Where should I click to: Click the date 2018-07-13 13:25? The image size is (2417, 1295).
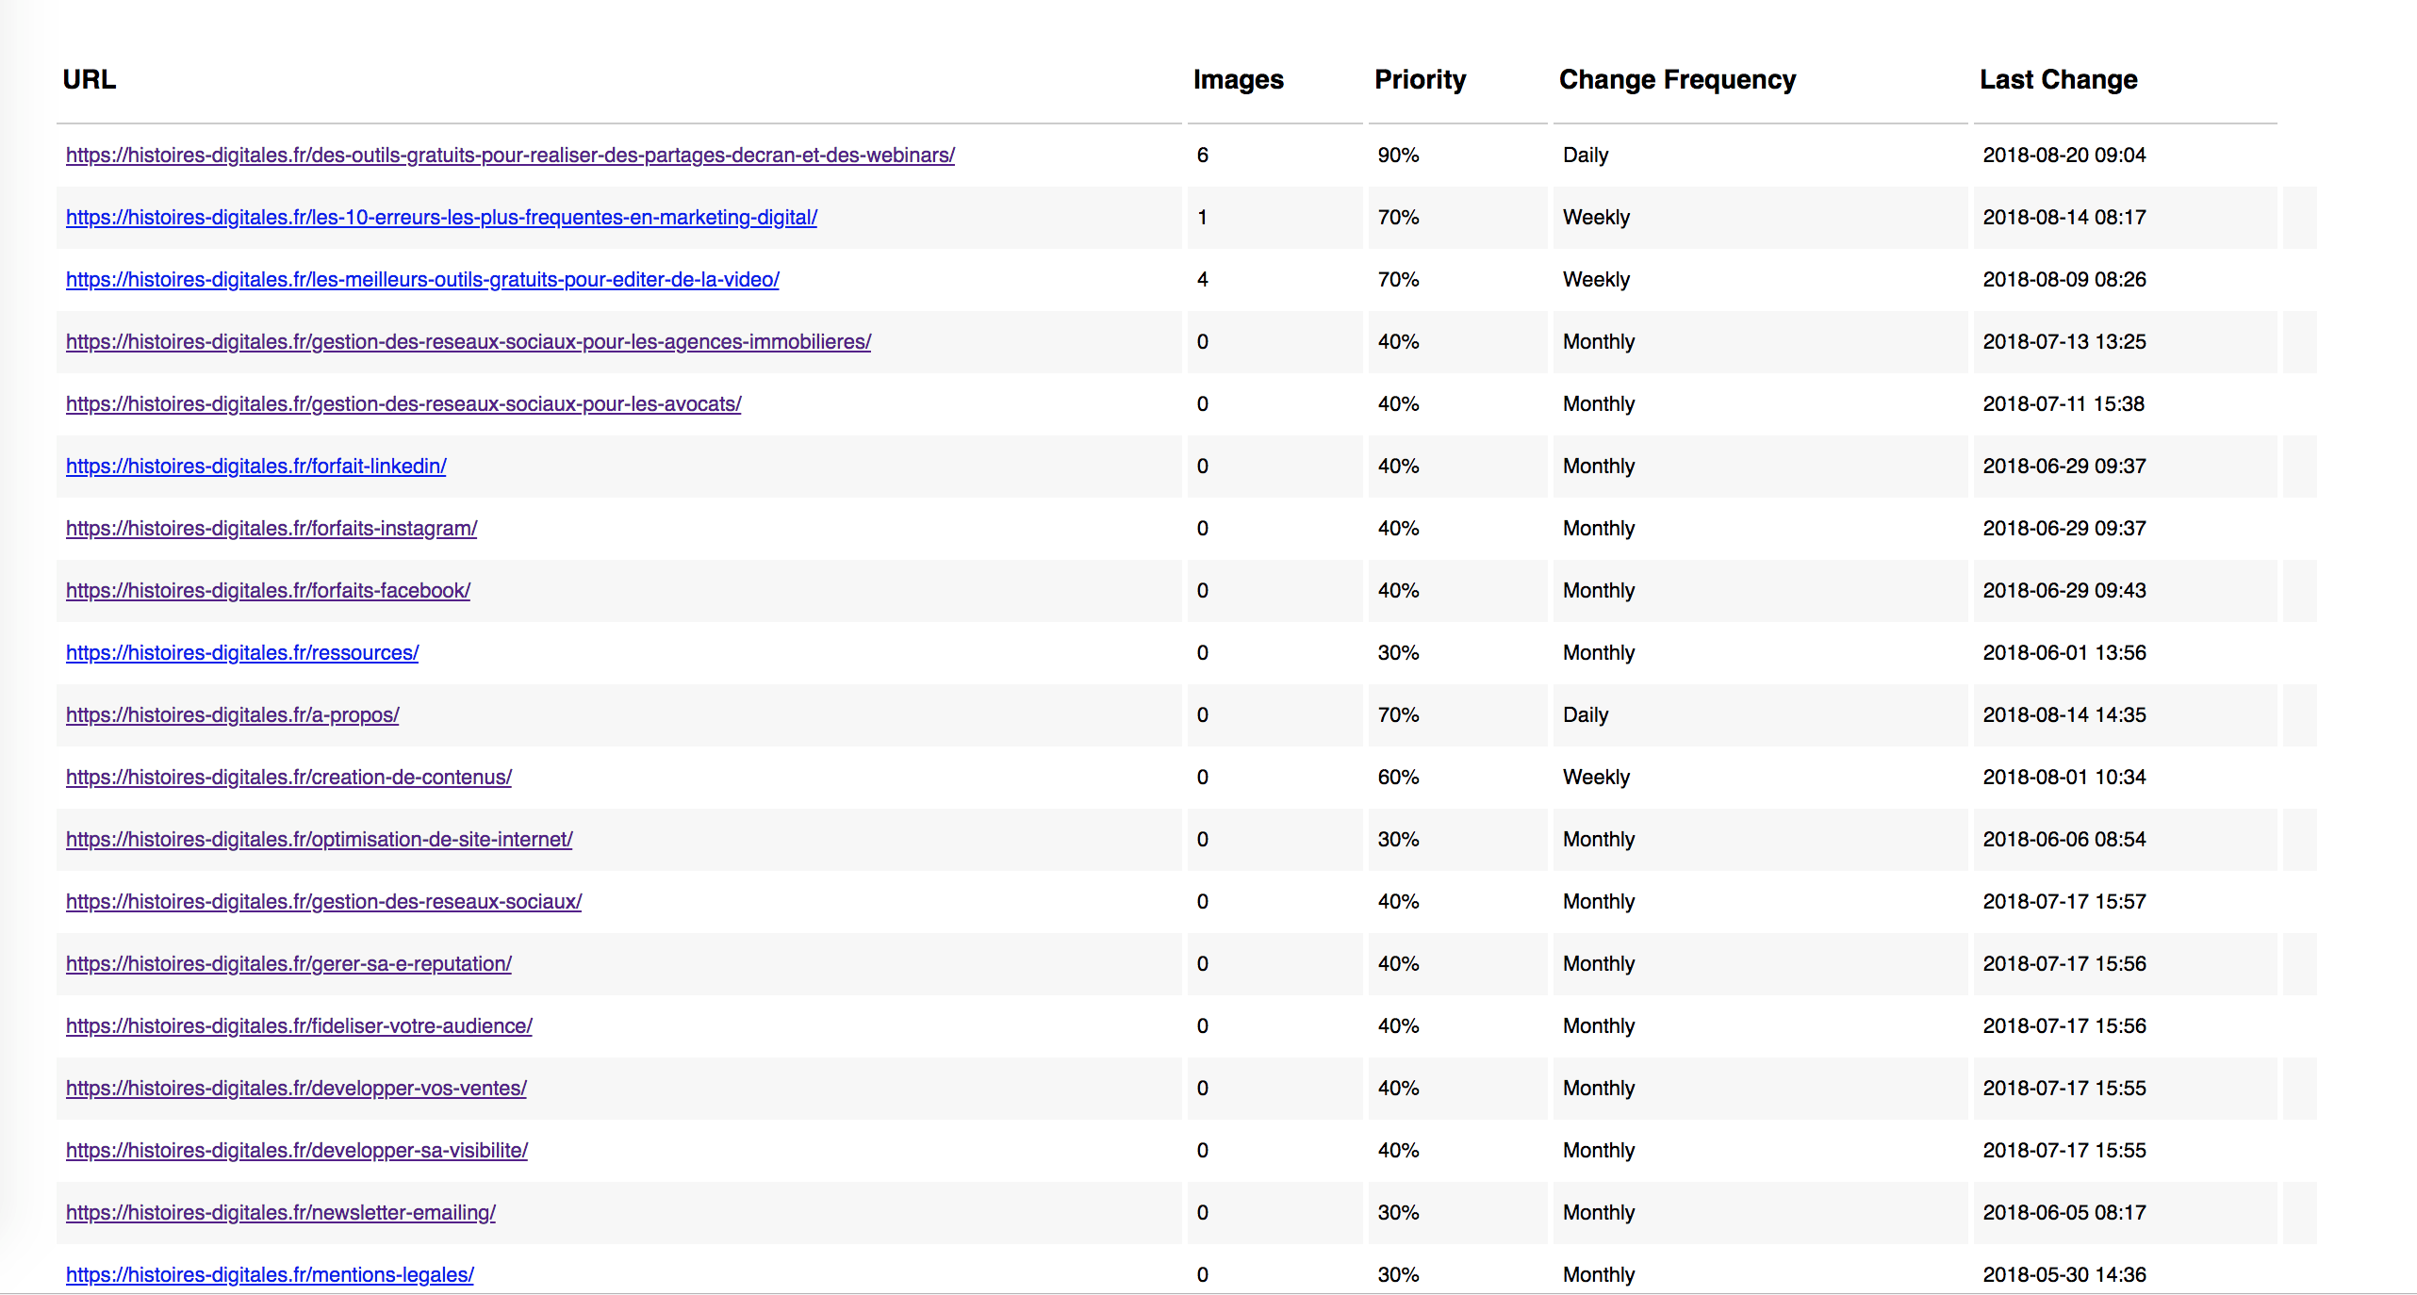coord(2064,341)
